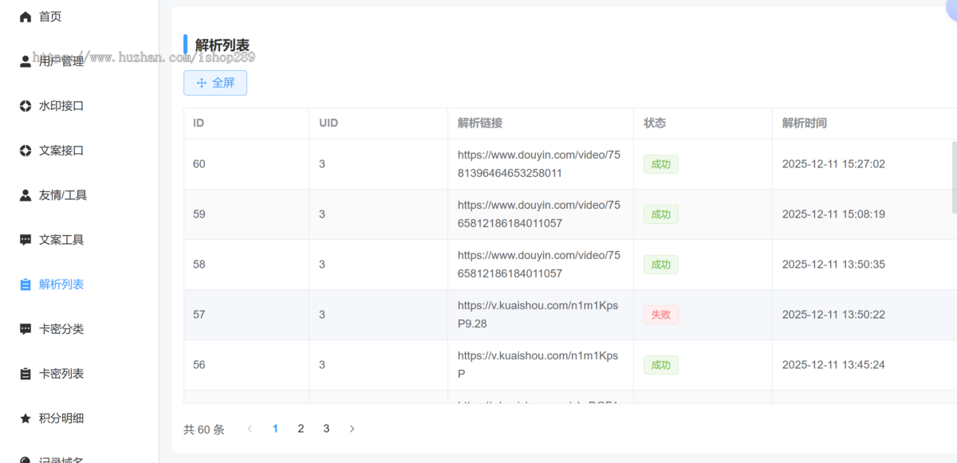The width and height of the screenshot is (957, 463).
Task: Click the 卡密列表 clipboard icon
Action: pyautogui.click(x=26, y=374)
